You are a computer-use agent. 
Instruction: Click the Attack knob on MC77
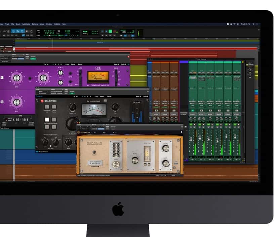point(61,73)
